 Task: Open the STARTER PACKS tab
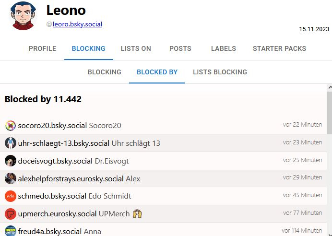(279, 48)
